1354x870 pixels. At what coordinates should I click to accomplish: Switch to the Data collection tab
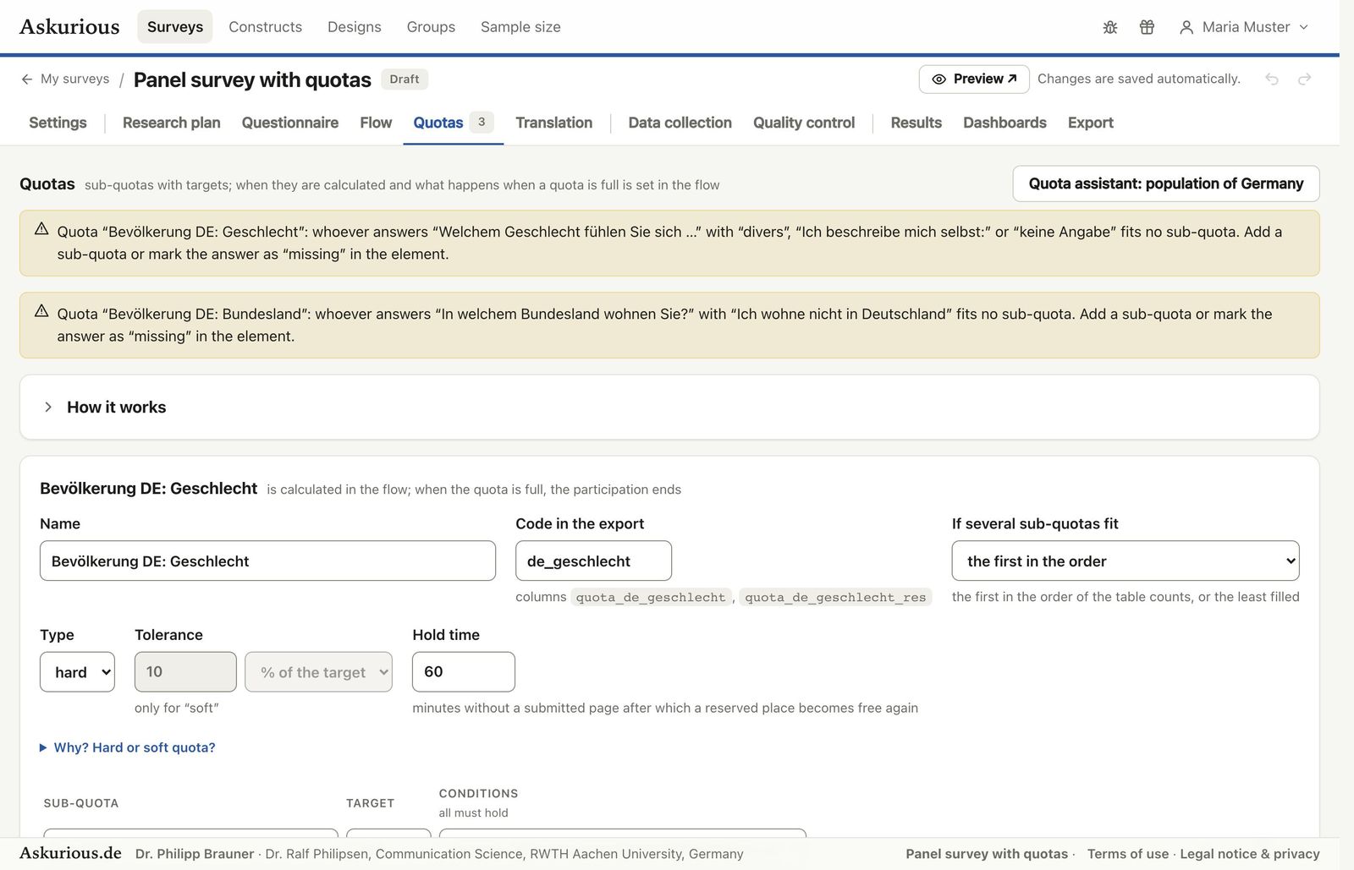click(x=680, y=123)
